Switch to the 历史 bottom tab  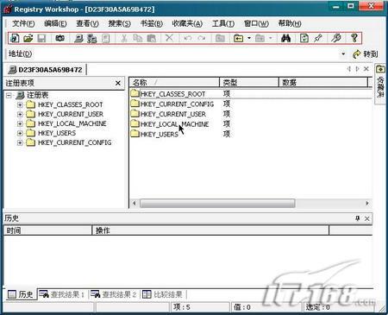point(21,294)
